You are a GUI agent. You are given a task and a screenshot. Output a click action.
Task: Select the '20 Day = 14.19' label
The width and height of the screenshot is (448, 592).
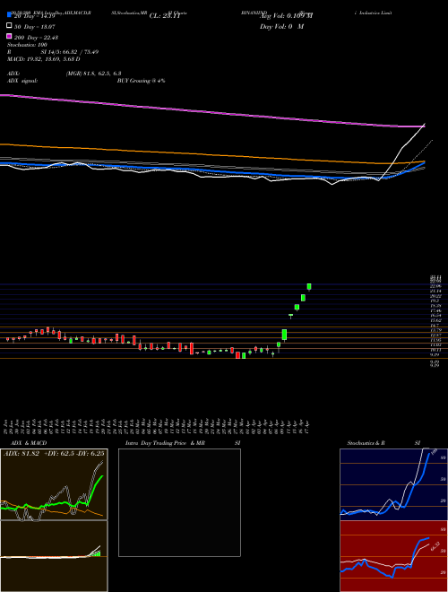(35, 16)
